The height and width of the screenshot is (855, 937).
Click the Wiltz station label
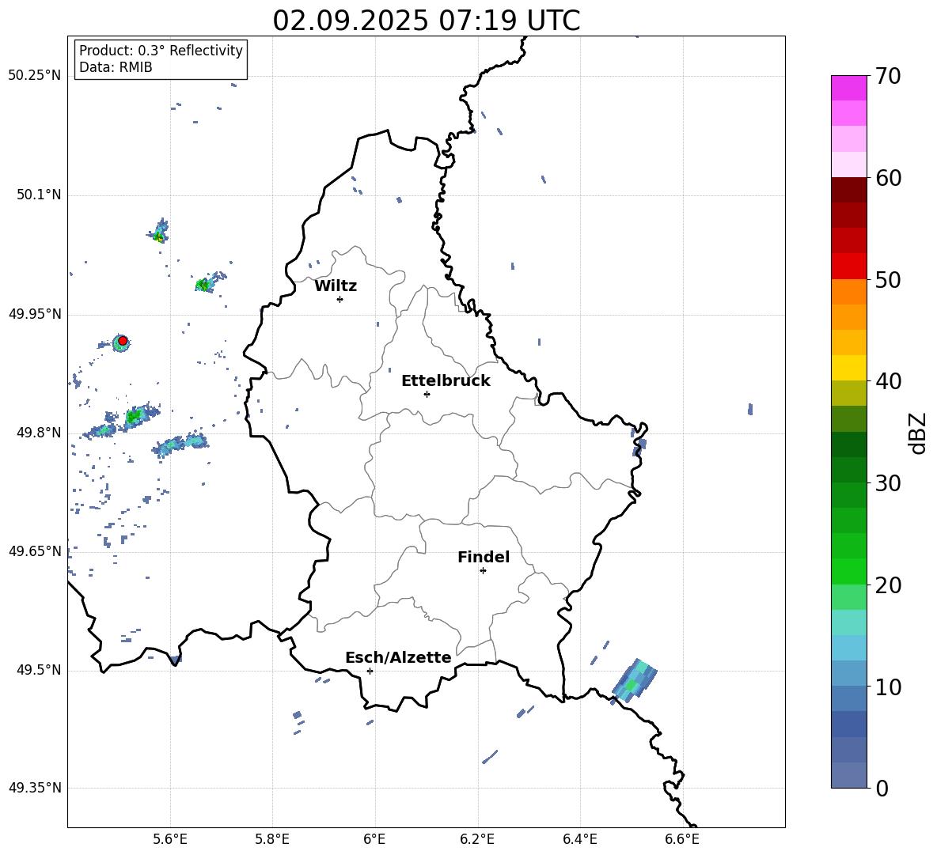[336, 286]
